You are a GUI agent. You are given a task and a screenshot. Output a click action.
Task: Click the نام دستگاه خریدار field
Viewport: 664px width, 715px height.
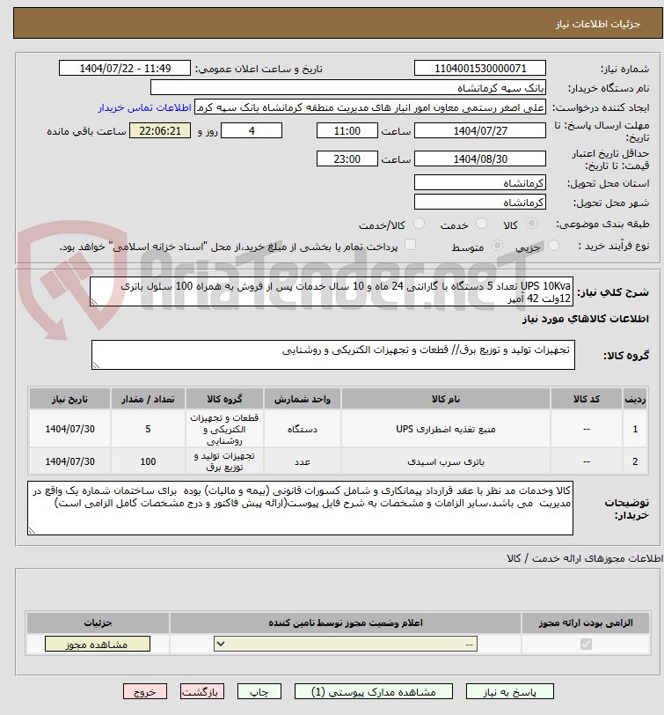348,87
